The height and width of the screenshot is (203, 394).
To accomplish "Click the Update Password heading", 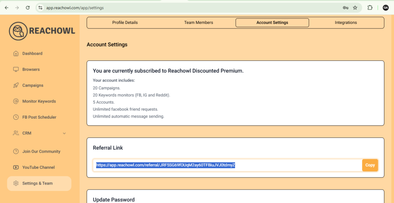I will [x=114, y=200].
